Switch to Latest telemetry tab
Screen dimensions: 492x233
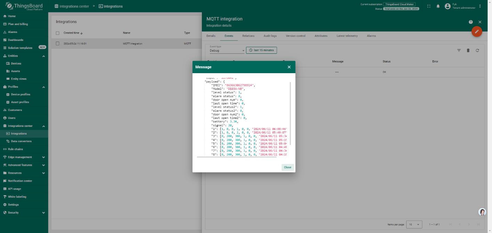347,36
